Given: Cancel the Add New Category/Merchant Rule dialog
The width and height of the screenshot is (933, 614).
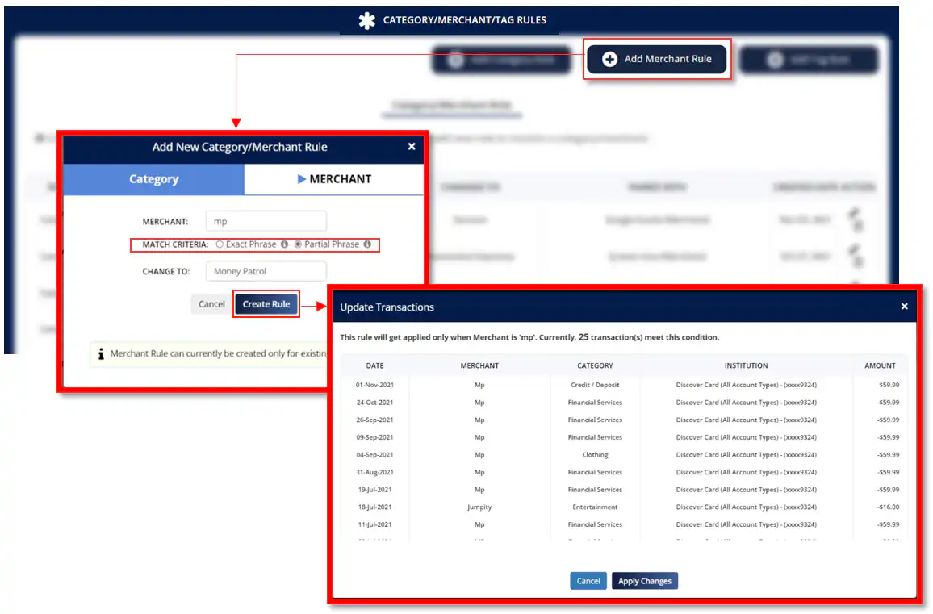Looking at the screenshot, I should coord(211,304).
